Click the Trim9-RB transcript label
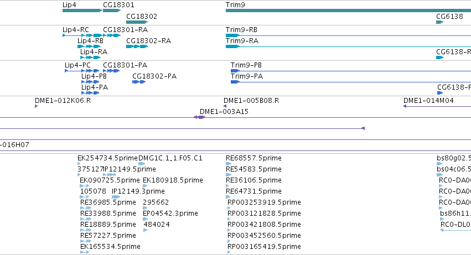The image size is (471, 255). pyautogui.click(x=241, y=30)
